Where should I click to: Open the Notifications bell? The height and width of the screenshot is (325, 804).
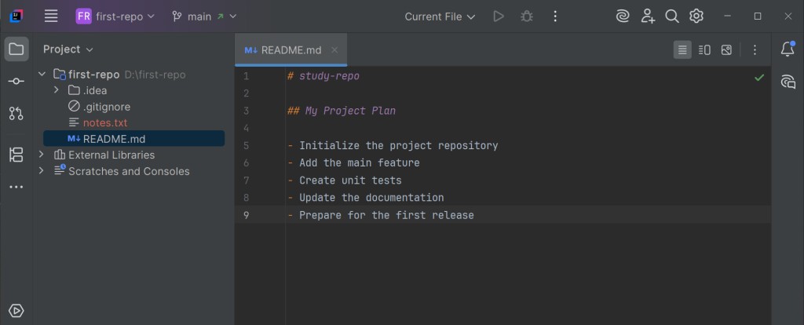[x=788, y=49]
